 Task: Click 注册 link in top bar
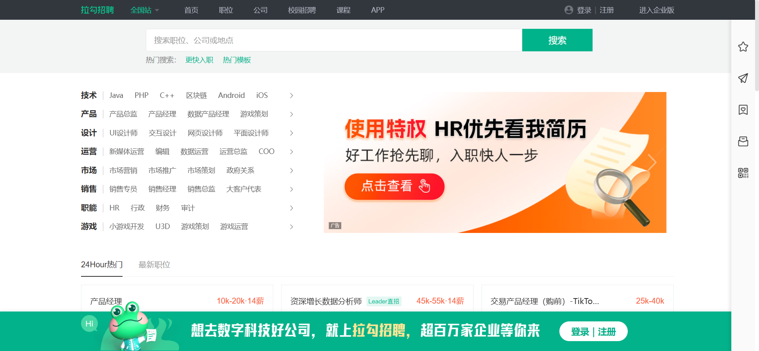pyautogui.click(x=606, y=10)
